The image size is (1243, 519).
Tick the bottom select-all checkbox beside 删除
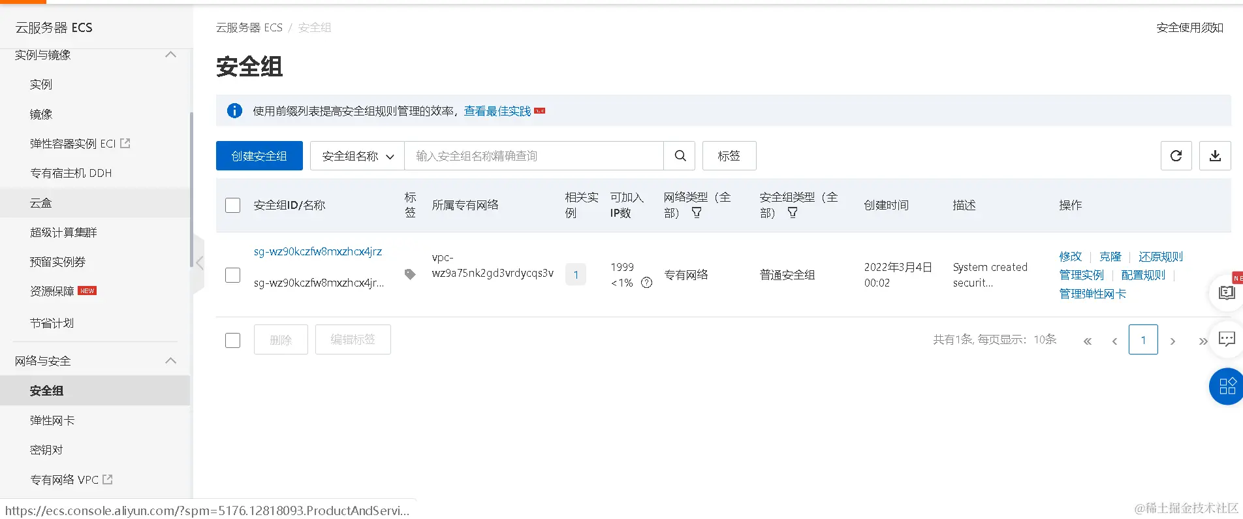click(x=232, y=340)
